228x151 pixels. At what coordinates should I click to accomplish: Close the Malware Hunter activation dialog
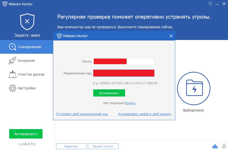click(x=171, y=36)
